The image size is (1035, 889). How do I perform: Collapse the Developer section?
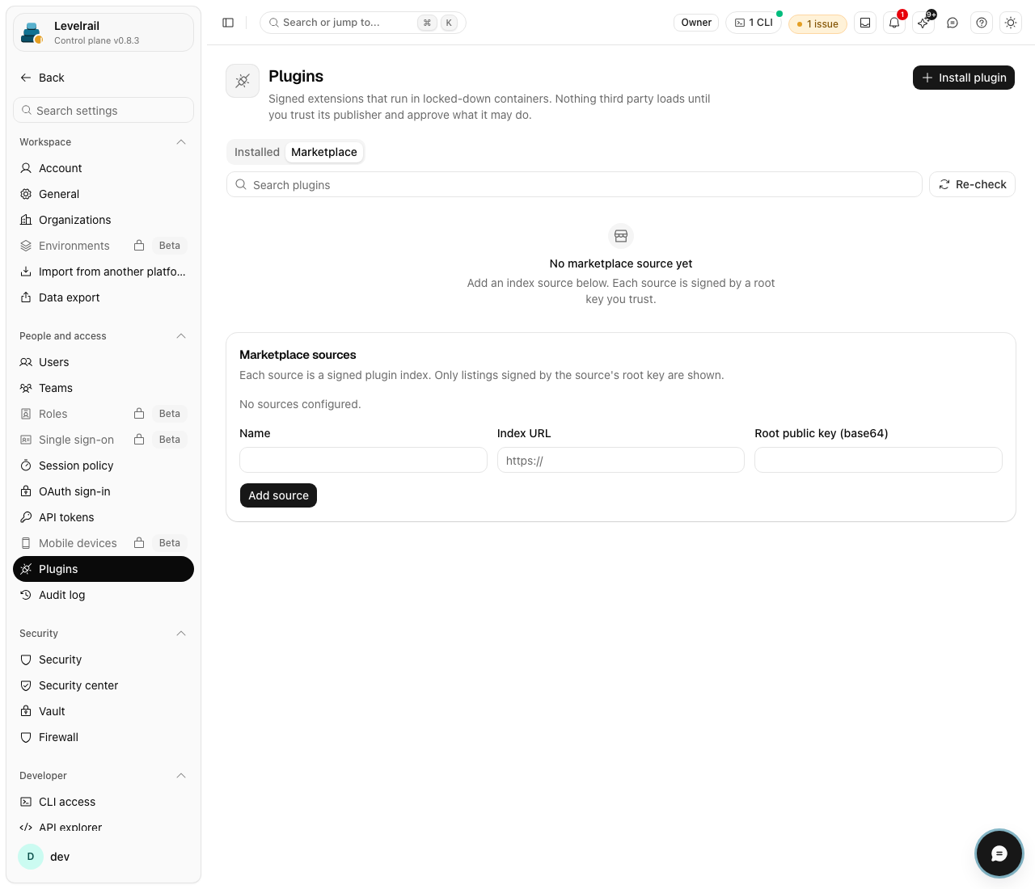181,776
